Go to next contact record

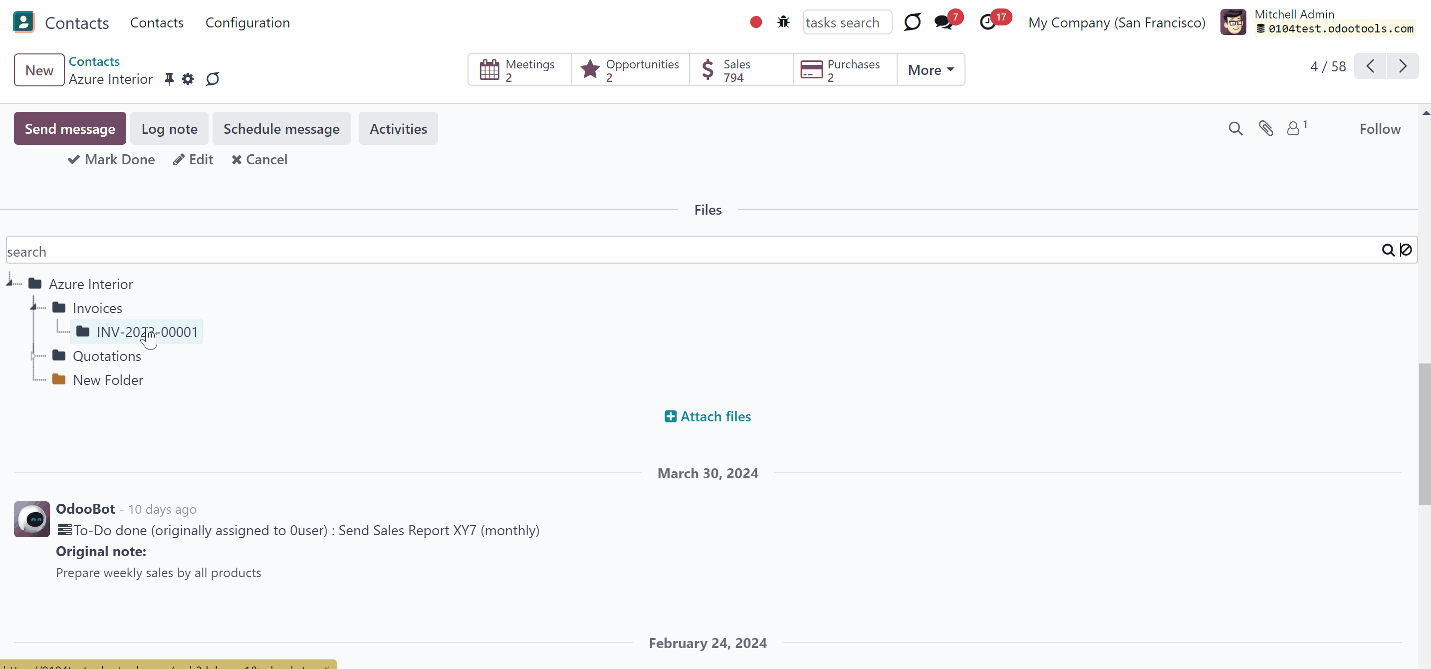[1403, 66]
